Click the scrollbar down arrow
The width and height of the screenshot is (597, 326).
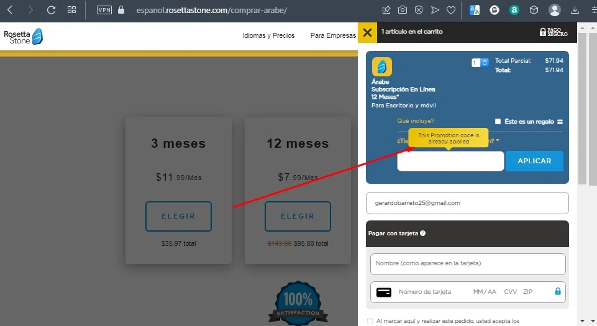(x=582, y=322)
